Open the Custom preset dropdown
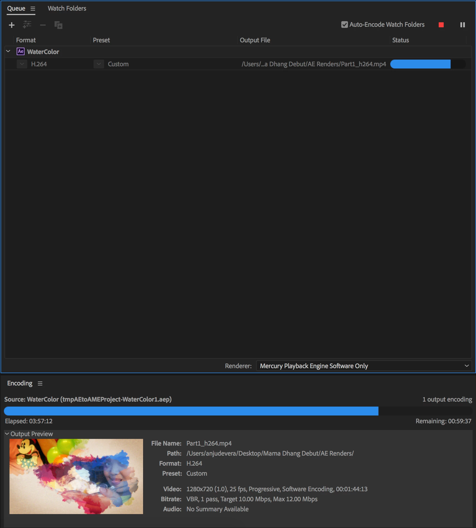The height and width of the screenshot is (528, 476). 99,64
